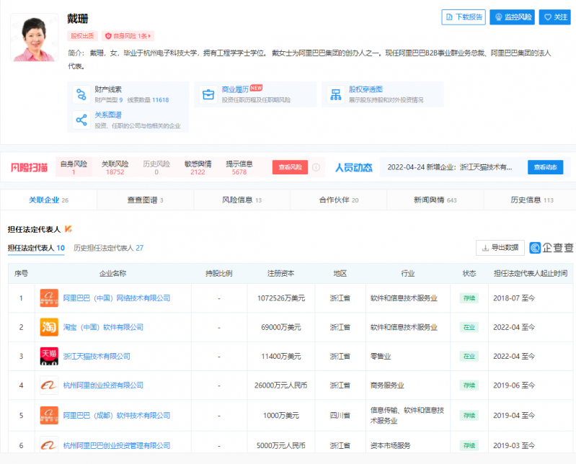
Task: Open 阿里巴巴（成都）软件技术有限公司 link
Action: [x=117, y=415]
